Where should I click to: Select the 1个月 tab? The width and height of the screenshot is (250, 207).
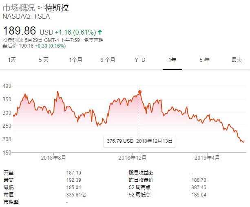(x=75, y=60)
